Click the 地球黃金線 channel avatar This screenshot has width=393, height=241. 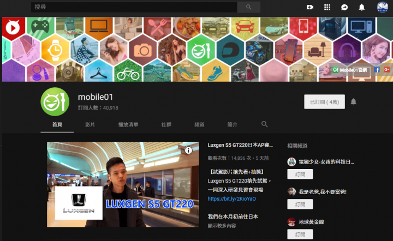[x=291, y=222]
